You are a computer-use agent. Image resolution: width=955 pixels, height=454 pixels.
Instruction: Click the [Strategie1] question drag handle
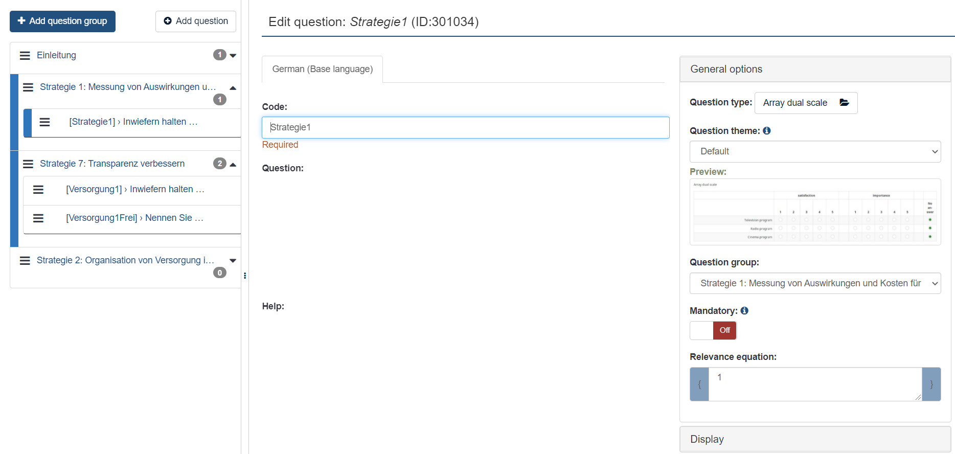[45, 122]
